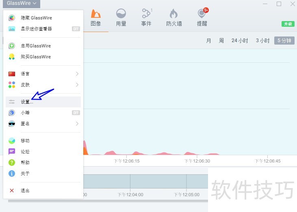Minimize the GlassWire window
This screenshot has width=297, height=212.
point(265,4)
